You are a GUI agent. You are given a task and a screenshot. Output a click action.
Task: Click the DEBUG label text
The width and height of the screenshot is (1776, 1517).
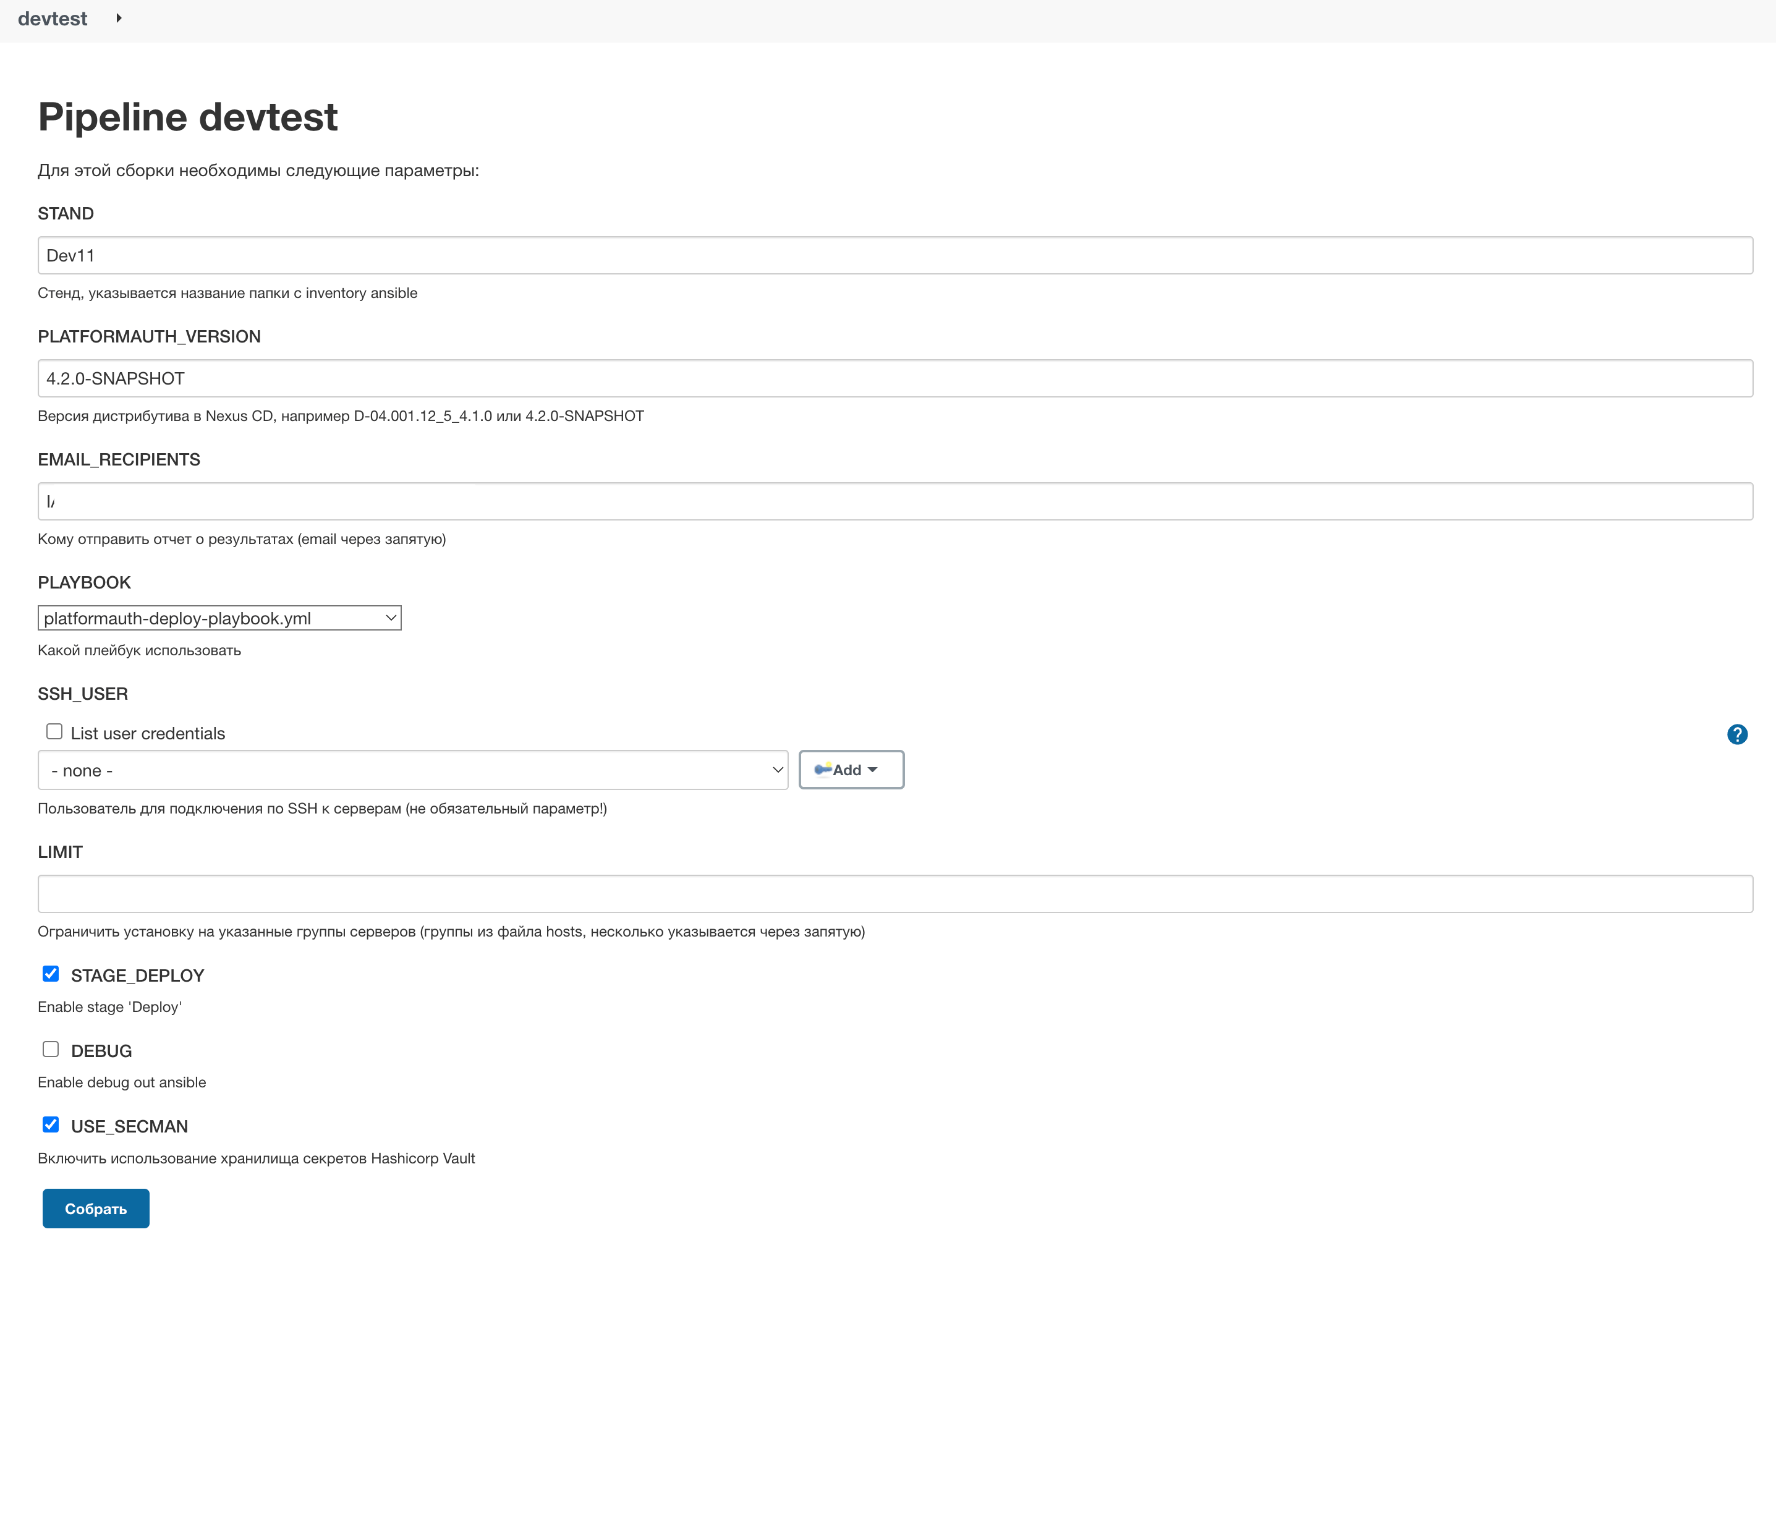101,1051
